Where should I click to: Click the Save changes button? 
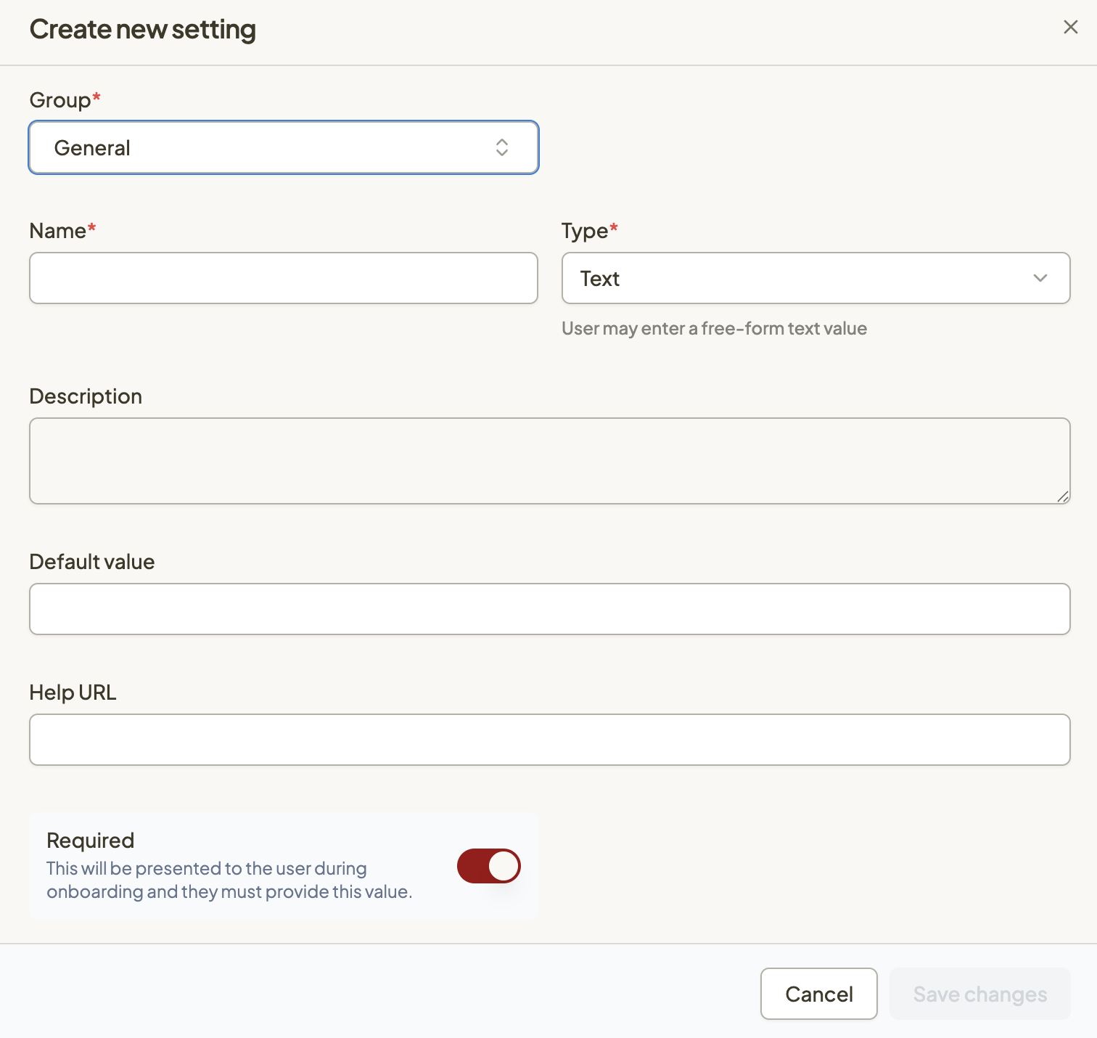tap(979, 994)
